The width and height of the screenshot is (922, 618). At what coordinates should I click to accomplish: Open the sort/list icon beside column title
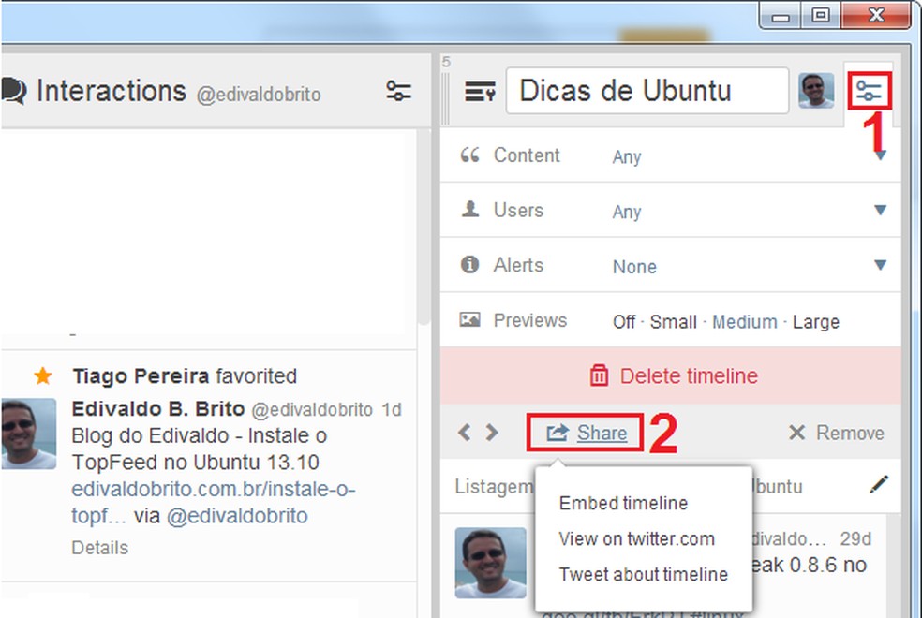(479, 90)
